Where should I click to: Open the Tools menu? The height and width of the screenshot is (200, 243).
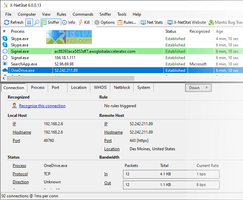coord(122,14)
